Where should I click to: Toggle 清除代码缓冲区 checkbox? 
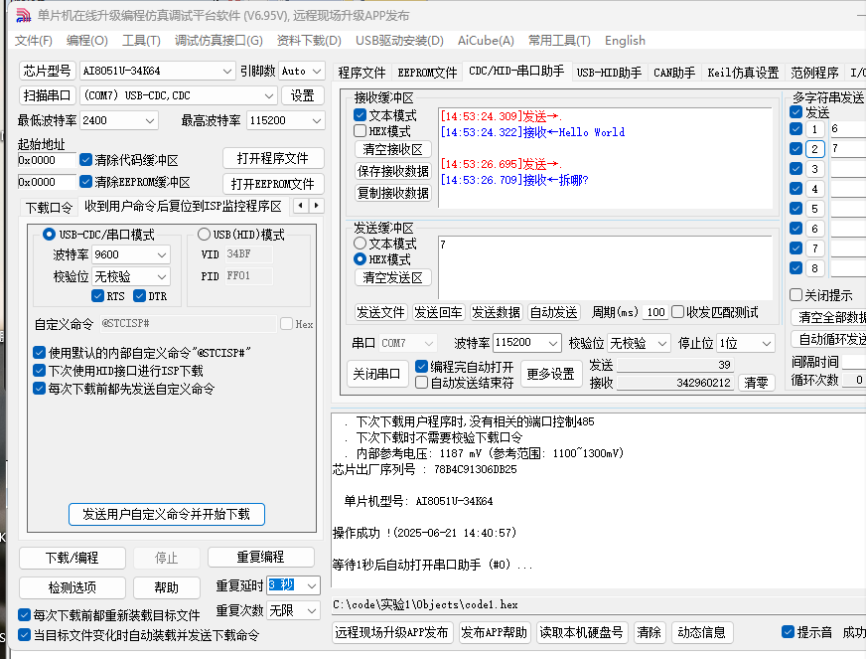tap(85, 160)
